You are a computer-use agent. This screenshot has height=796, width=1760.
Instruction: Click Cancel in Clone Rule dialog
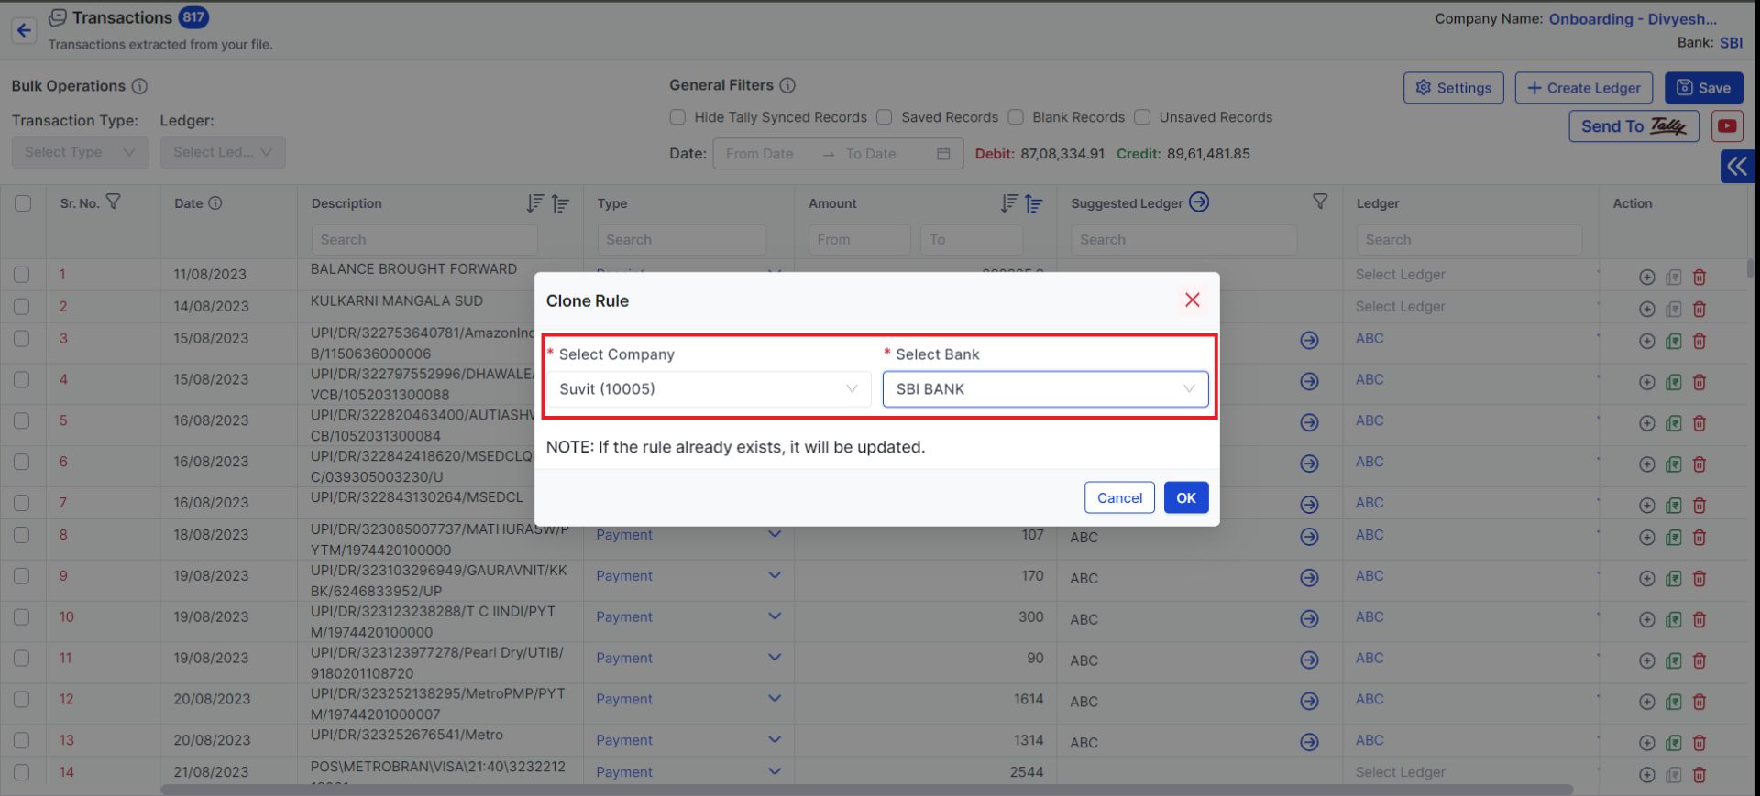click(x=1119, y=497)
